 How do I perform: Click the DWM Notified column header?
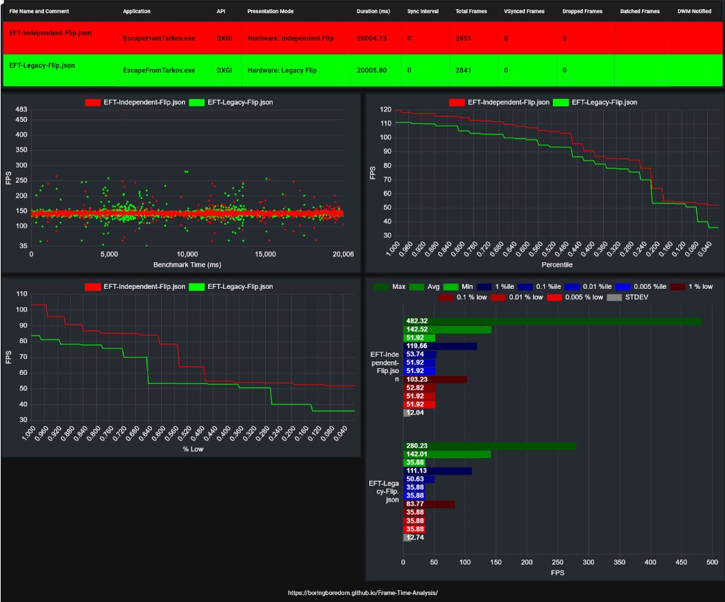pyautogui.click(x=694, y=11)
